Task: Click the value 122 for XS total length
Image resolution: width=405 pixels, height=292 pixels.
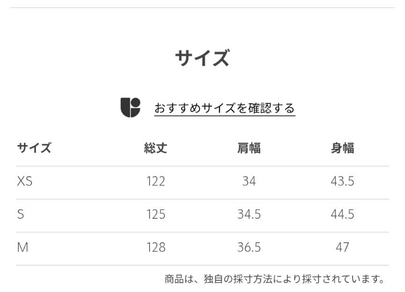Action: tap(155, 181)
